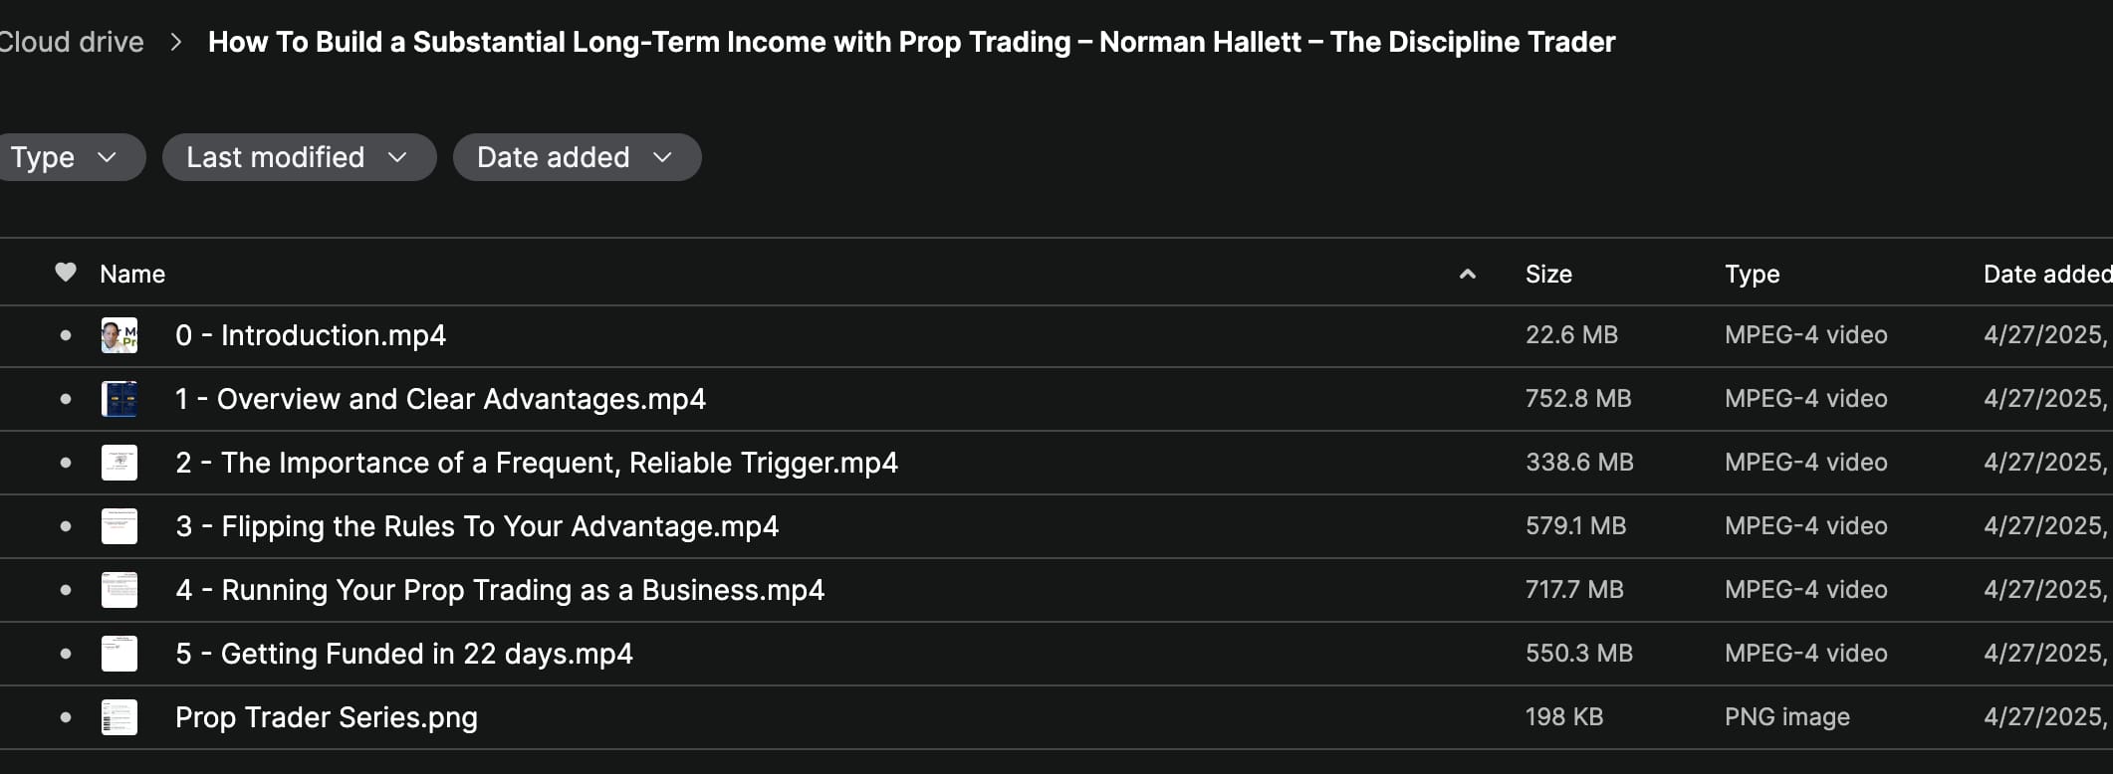Go back to Cloud drive breadcrumb
This screenshot has height=774, width=2113.
72,42
